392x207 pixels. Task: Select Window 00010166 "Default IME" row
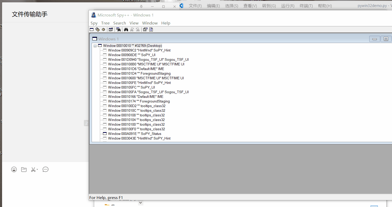click(x=135, y=97)
